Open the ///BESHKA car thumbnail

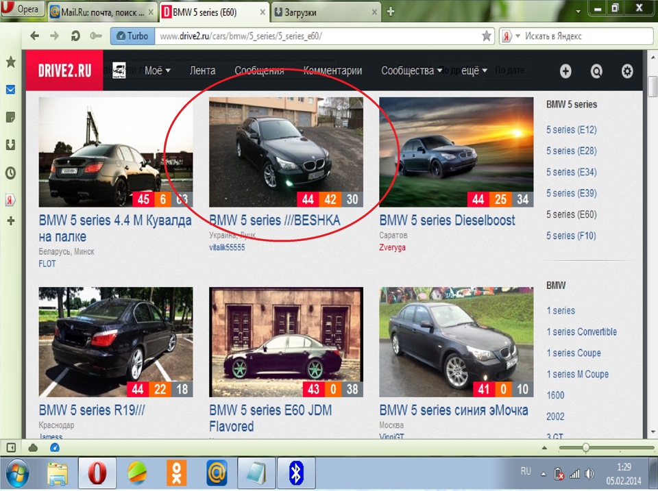(x=287, y=152)
